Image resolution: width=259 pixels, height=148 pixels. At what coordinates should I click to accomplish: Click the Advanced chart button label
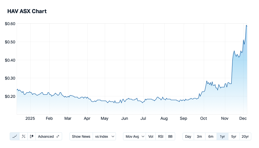click(46, 136)
